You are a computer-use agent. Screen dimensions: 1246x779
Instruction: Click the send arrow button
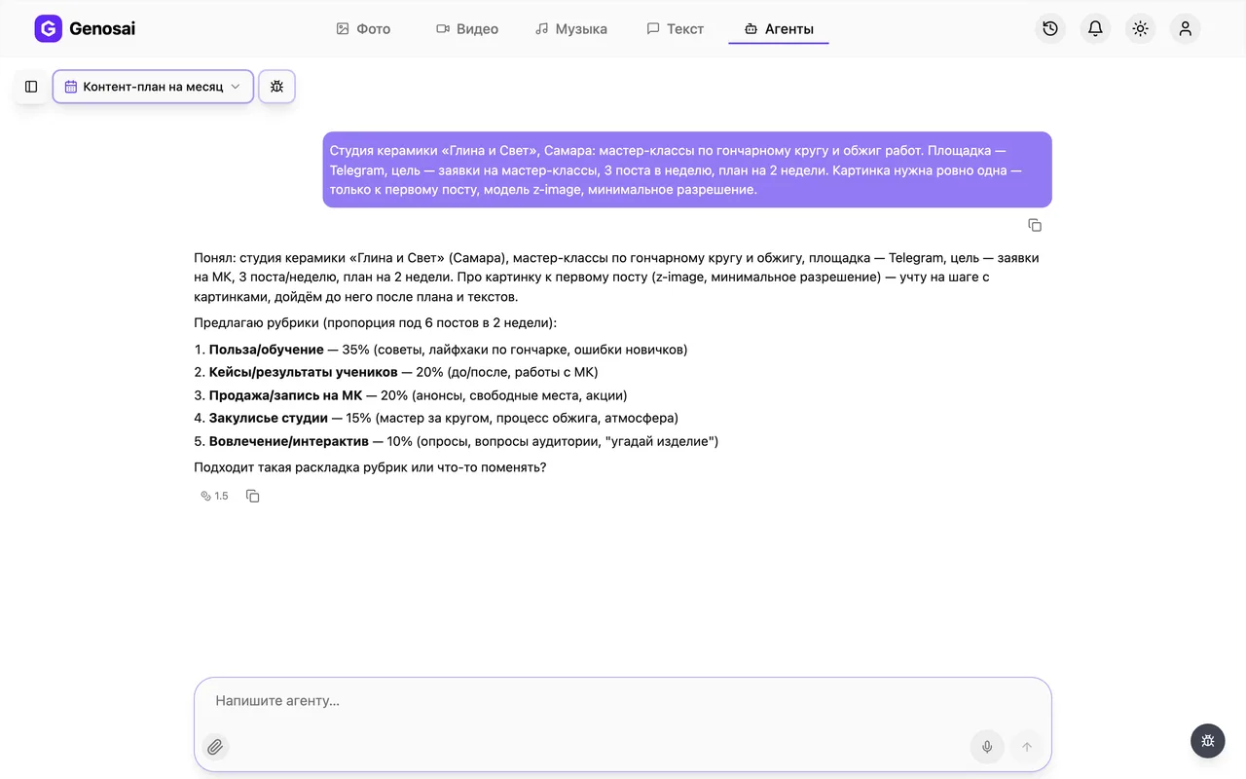[x=1026, y=747]
